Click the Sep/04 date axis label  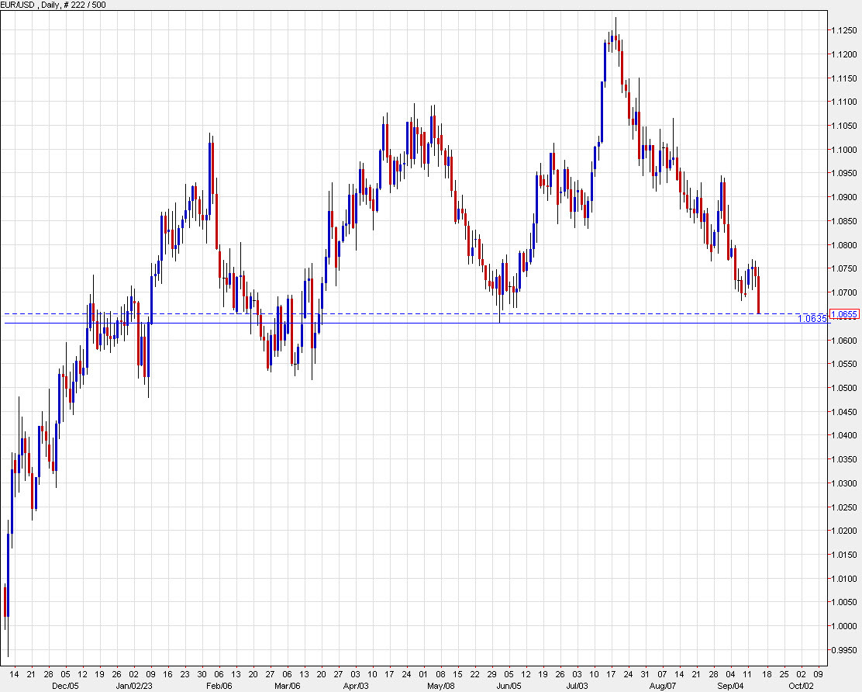click(730, 686)
